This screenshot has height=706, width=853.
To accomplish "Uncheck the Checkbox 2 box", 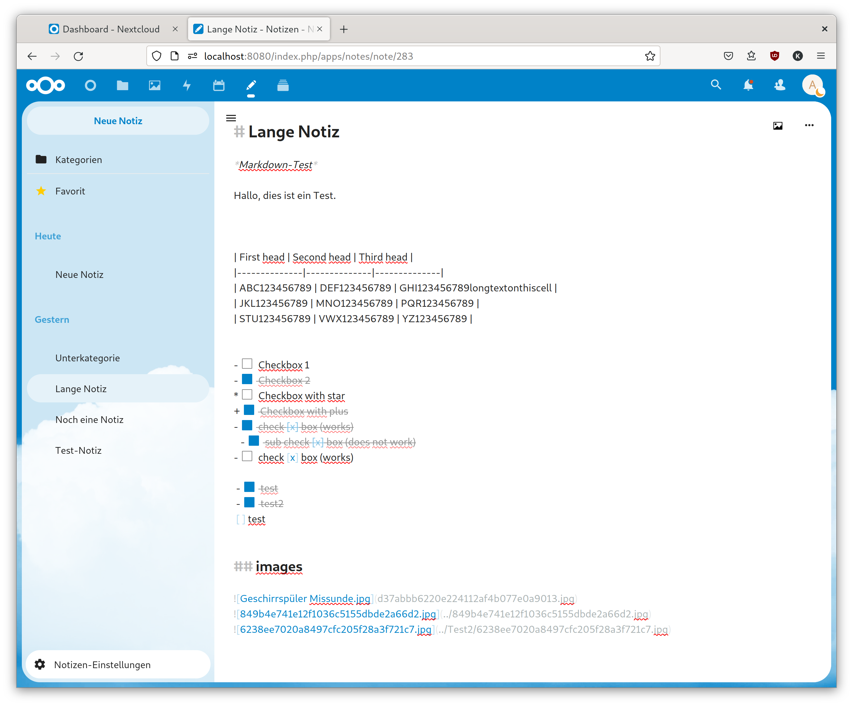I will coord(247,379).
